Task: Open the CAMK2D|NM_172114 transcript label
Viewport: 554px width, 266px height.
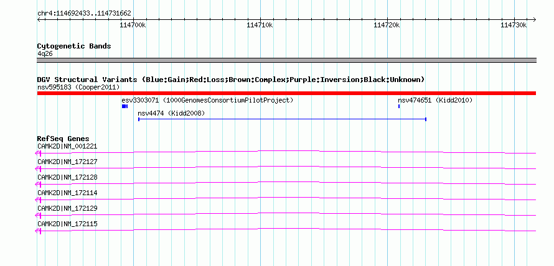Action: (67, 193)
